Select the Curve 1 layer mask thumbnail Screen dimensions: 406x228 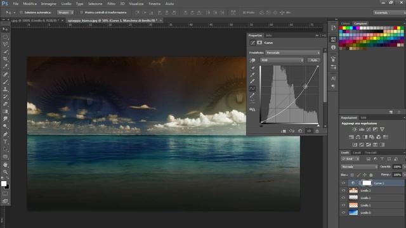367,183
